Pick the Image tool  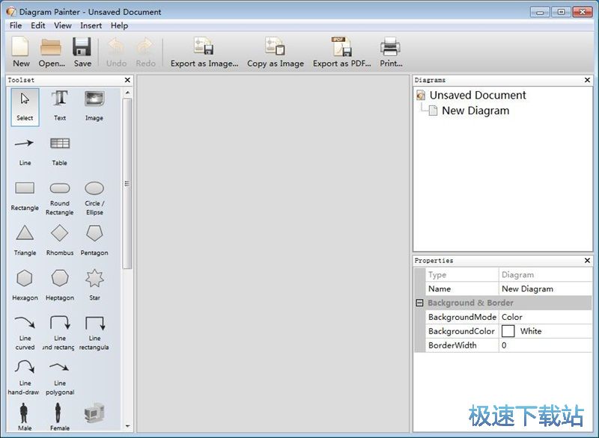point(94,107)
